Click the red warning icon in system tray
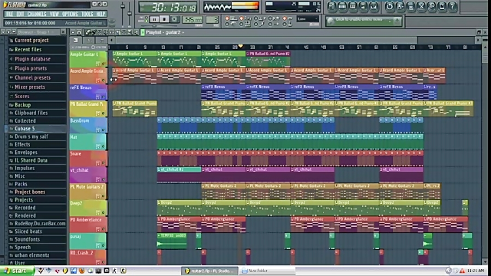This screenshot has width=491, height=276. point(462,271)
